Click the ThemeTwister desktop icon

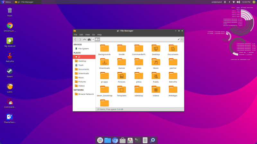click(x=10, y=117)
